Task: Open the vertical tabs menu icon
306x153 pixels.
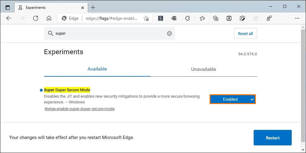Action: tap(7, 8)
